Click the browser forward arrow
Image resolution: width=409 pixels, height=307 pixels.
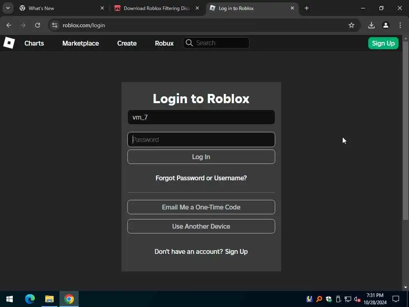click(x=23, y=25)
